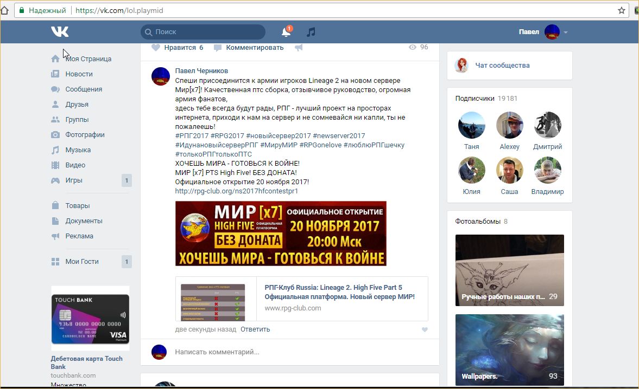Bookmark page with the star icon
Viewport: 639px width, 389px height.
tap(622, 10)
